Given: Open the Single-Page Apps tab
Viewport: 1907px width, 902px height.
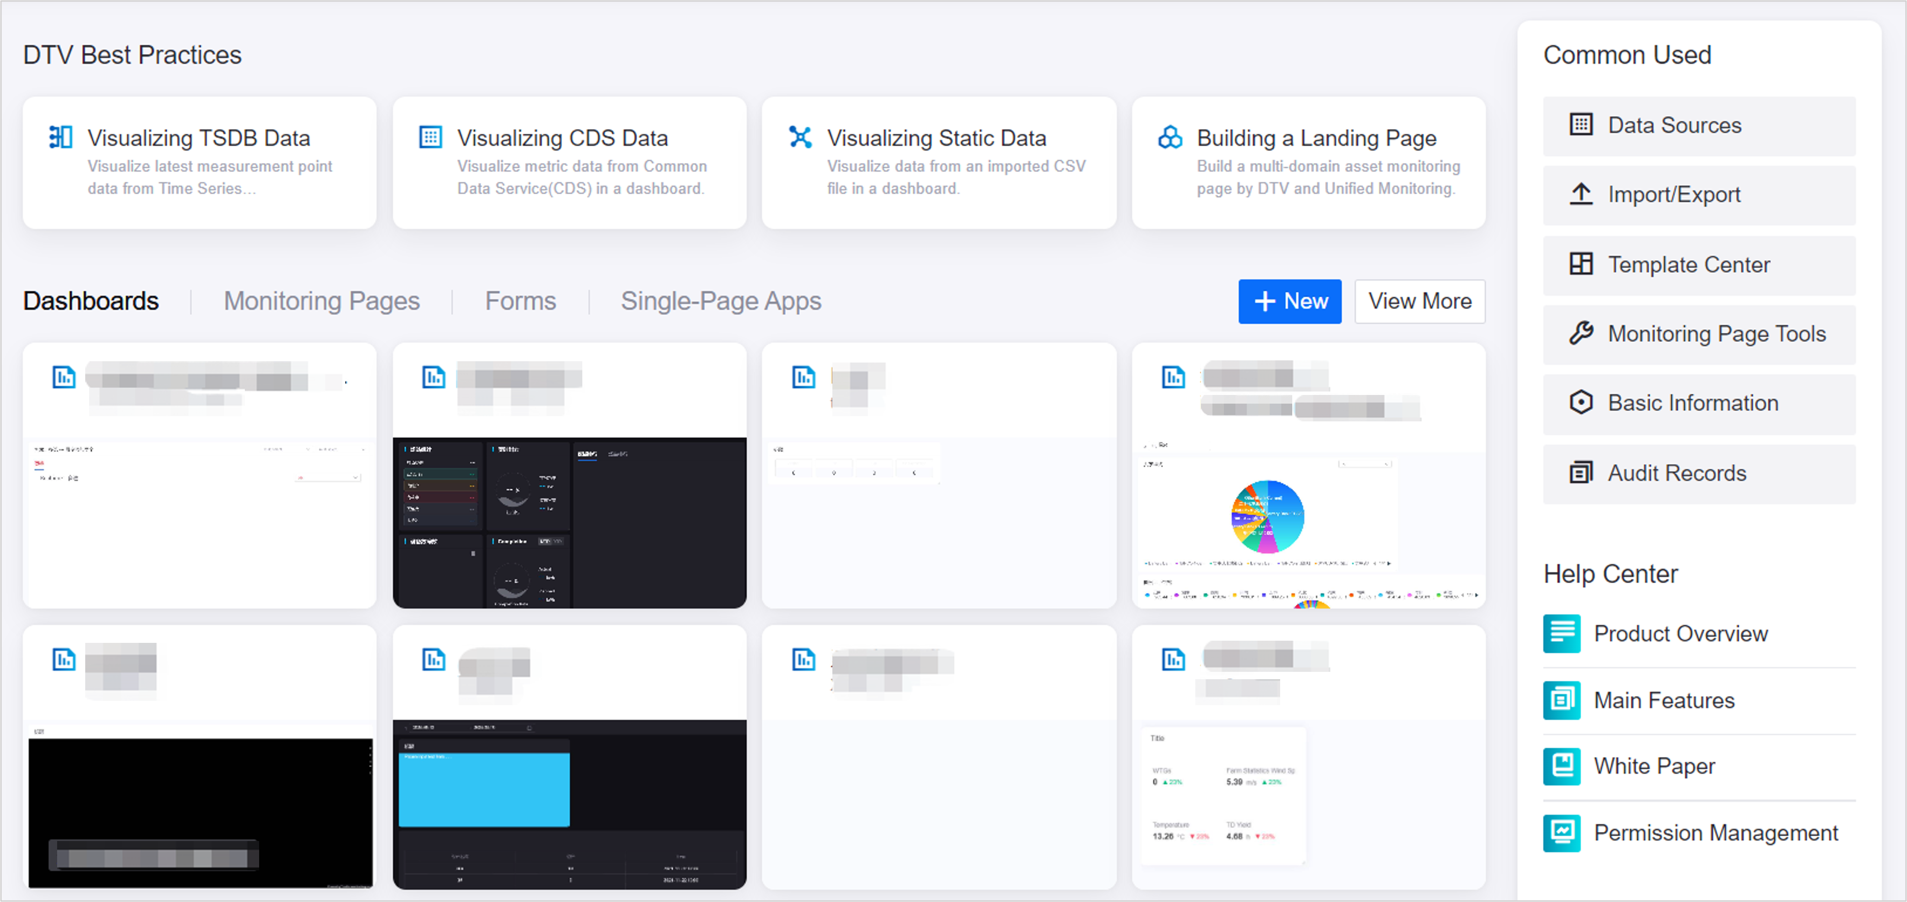Looking at the screenshot, I should (x=720, y=301).
